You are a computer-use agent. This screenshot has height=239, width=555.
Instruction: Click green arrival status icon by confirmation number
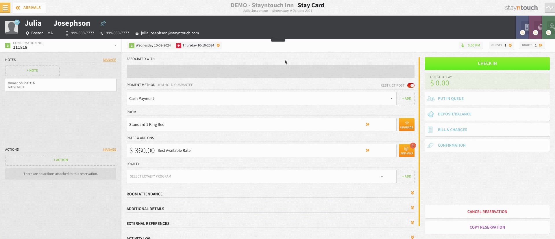8,46
